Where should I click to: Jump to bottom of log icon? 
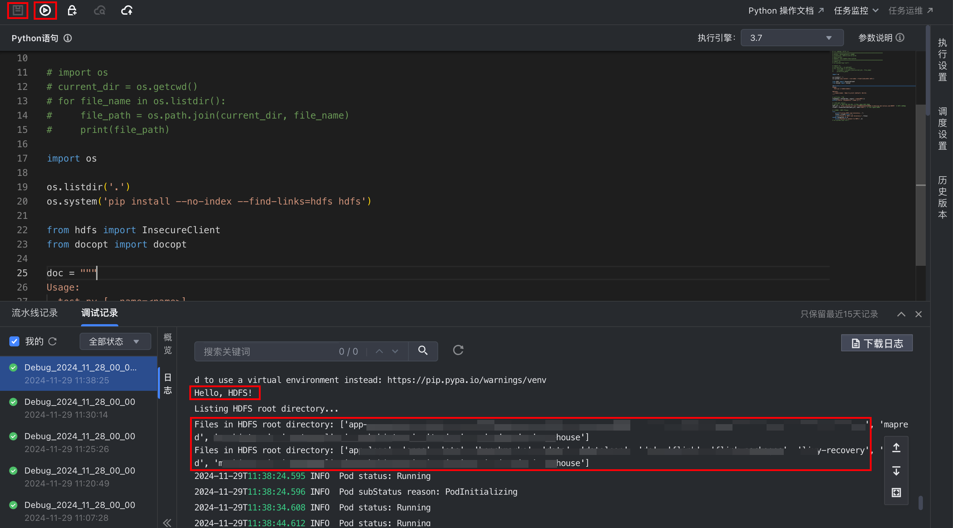[896, 471]
